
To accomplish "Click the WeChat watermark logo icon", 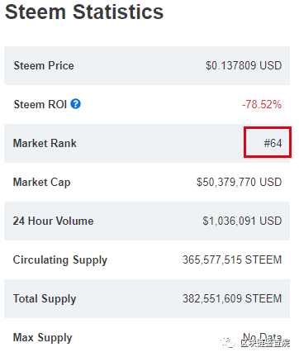I will pyautogui.click(x=227, y=342).
